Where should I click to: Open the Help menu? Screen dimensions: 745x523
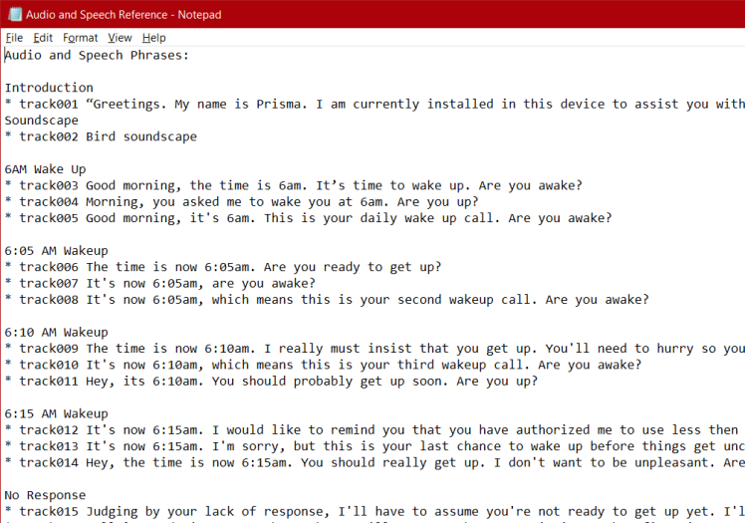point(154,38)
